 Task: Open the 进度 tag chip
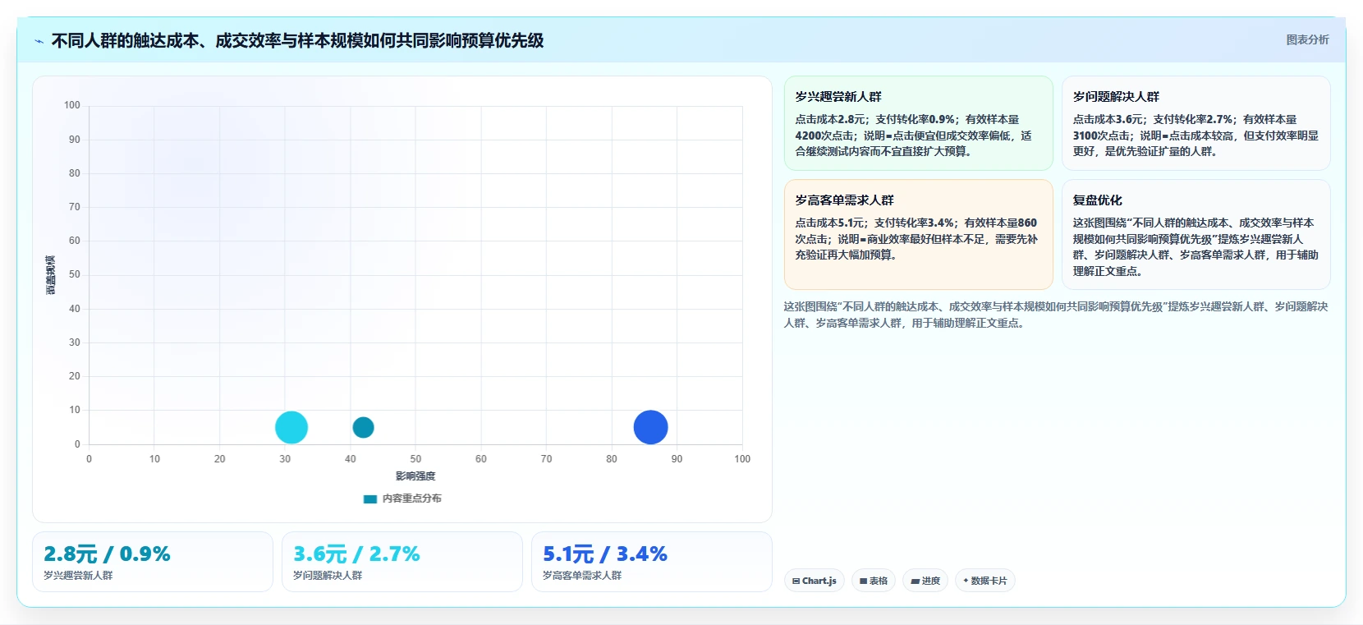(x=925, y=581)
